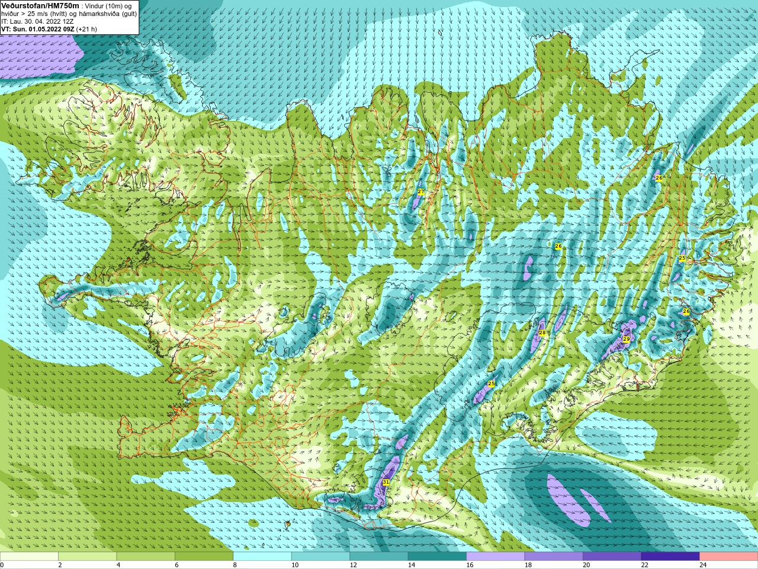This screenshot has width=758, height=569.
Task: Click the header text Vindur (10m) og
Action: pos(110,6)
